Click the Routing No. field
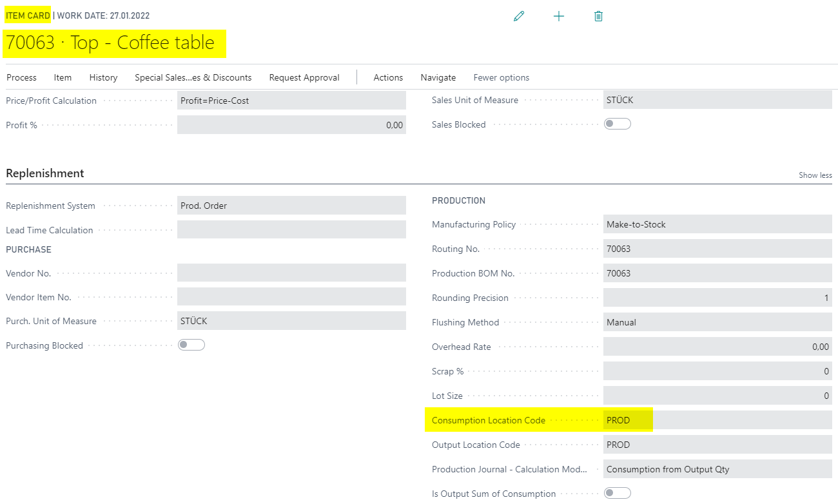Viewport: 838px width, 502px height. pos(717,249)
